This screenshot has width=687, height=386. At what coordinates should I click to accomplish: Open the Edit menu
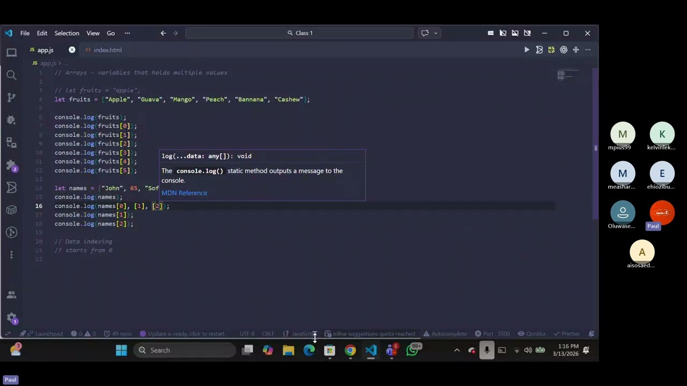point(42,33)
